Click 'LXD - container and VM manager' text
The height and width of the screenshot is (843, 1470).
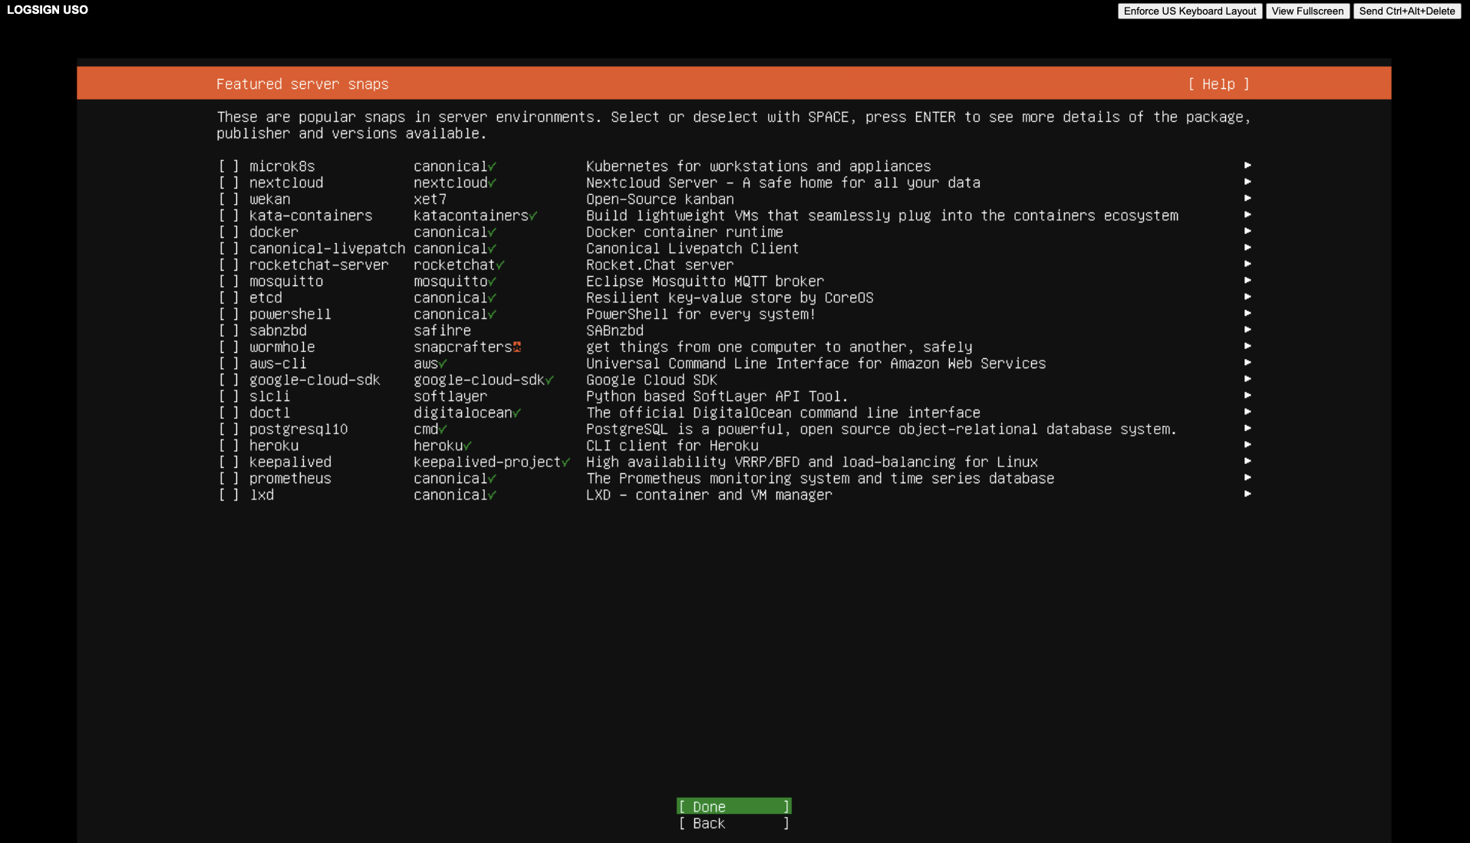click(709, 495)
